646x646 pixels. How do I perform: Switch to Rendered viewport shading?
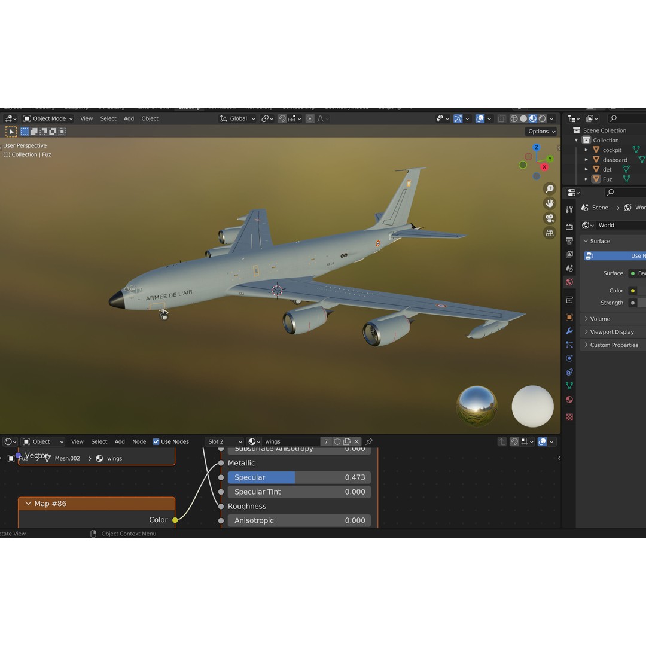pos(542,118)
